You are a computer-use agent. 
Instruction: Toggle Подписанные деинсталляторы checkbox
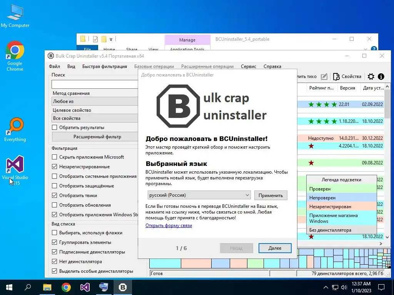pyautogui.click(x=54, y=252)
